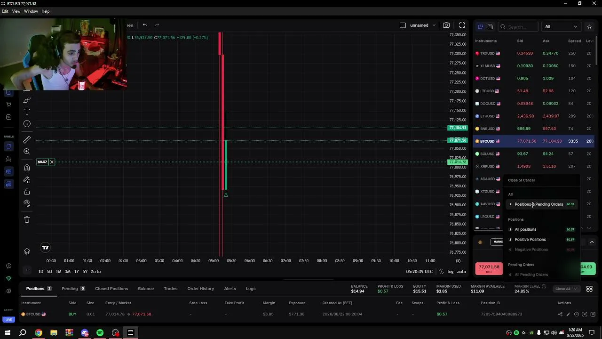The image size is (602, 339).
Task: Toggle magnet mode on the chart
Action: [x=27, y=168]
